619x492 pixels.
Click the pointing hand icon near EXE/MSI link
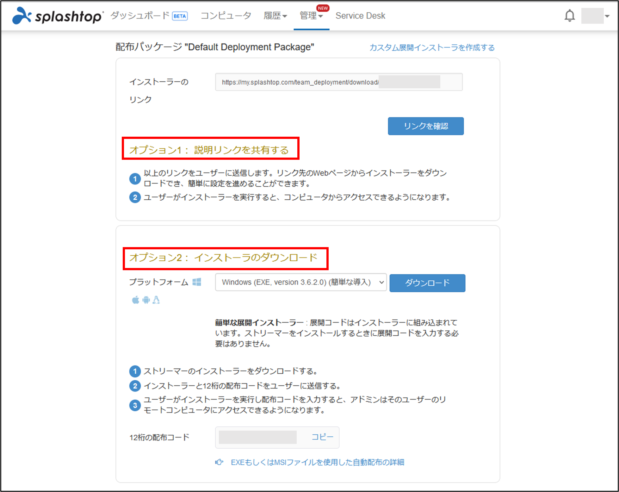219,462
